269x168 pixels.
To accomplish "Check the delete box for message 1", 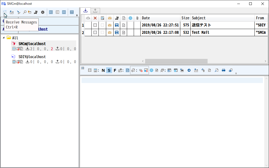I will pyautogui.click(x=95, y=25).
